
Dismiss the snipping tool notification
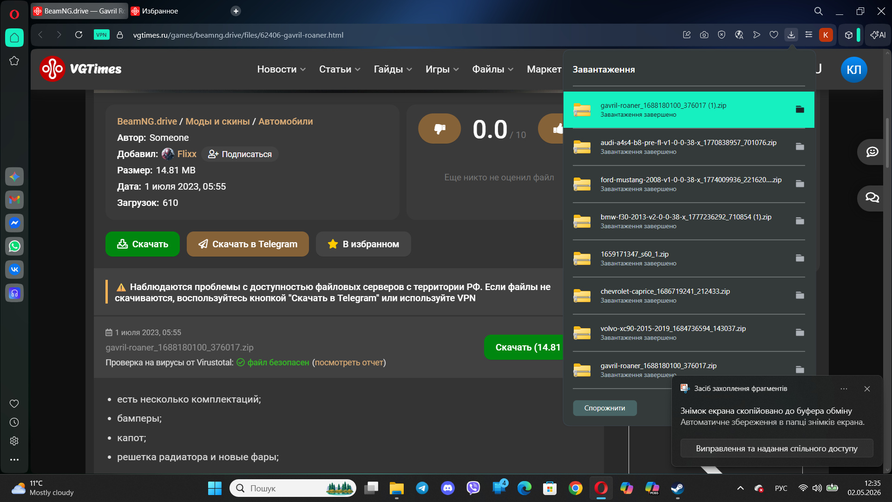coord(867,389)
